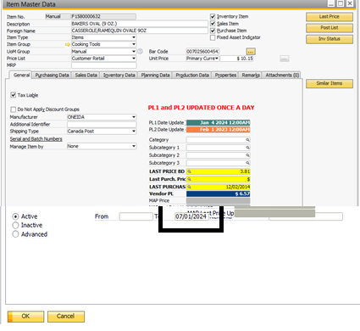Viewport: 360px width, 331px height.
Task: Switch to the Properties tab
Action: [225, 76]
